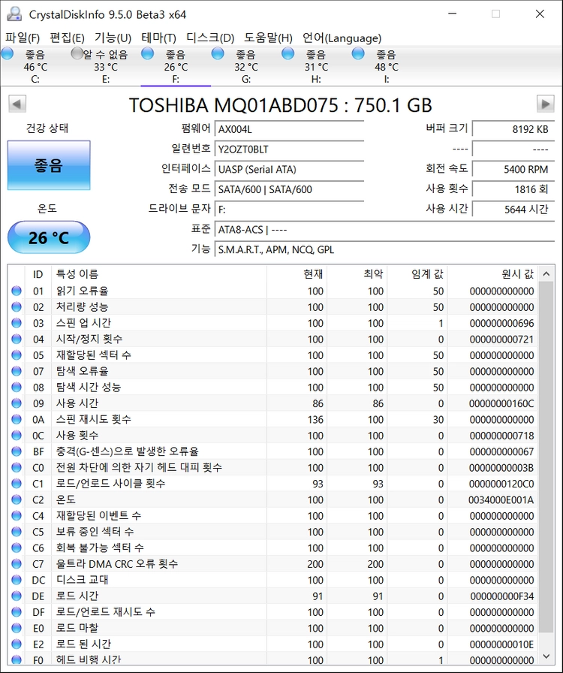Click status orb for E2 로드 된 시간
The width and height of the screenshot is (563, 673).
pos(17,644)
